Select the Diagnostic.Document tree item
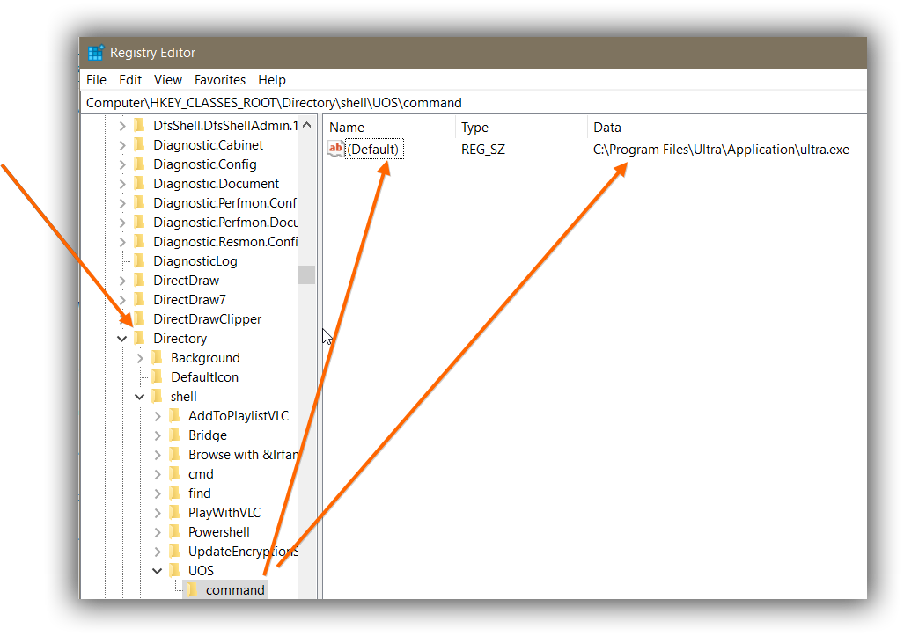Viewport: 904px width, 636px height. (x=217, y=185)
